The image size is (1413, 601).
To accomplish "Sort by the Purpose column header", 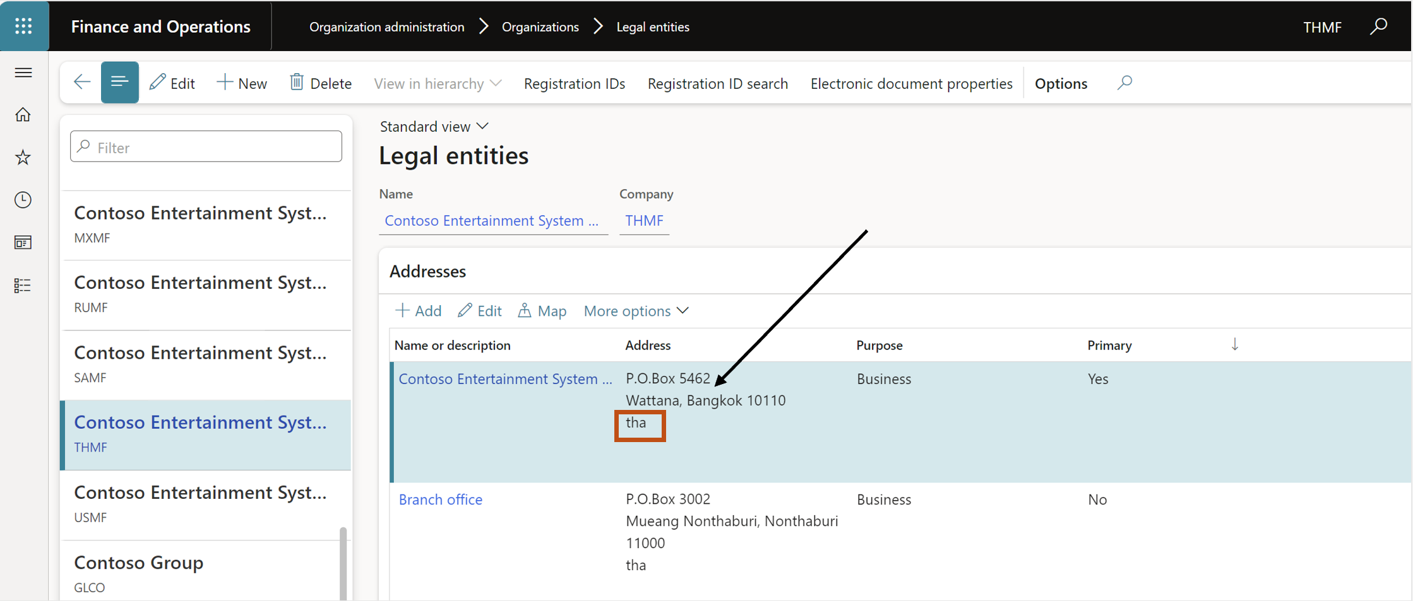I will (879, 345).
